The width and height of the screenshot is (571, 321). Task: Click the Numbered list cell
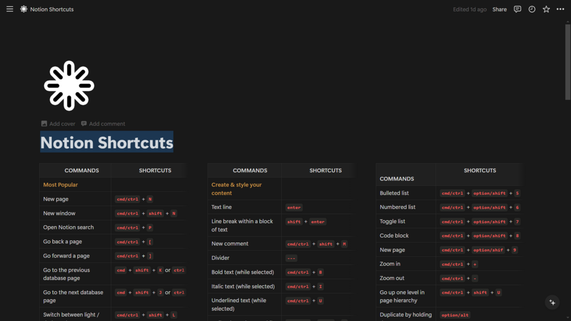(x=406, y=207)
